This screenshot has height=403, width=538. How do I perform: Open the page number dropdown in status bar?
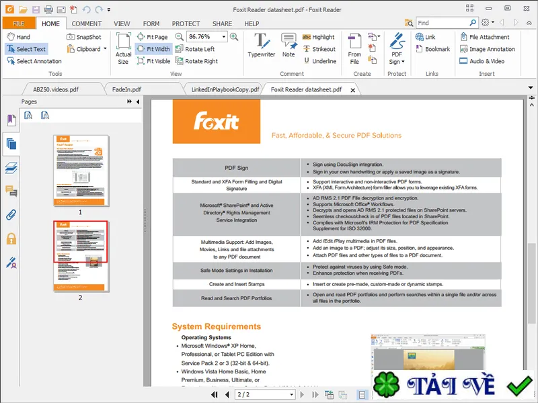pos(291,394)
